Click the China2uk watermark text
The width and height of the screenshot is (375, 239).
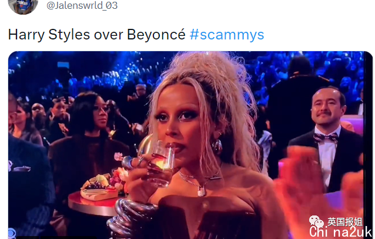(x=340, y=232)
